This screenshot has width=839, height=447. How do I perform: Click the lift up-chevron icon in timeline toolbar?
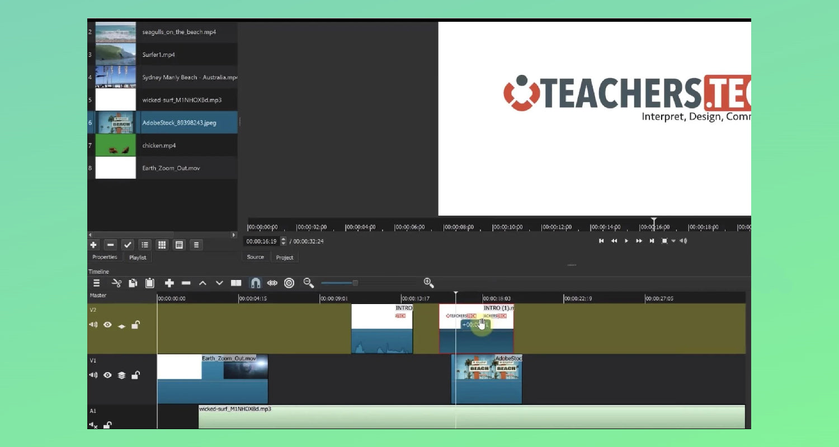pyautogui.click(x=202, y=283)
